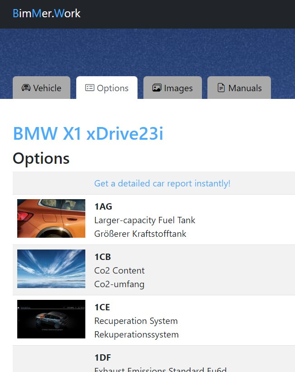Click the car icon on Vehicle tab
This screenshot has height=372, width=295.
coord(26,88)
